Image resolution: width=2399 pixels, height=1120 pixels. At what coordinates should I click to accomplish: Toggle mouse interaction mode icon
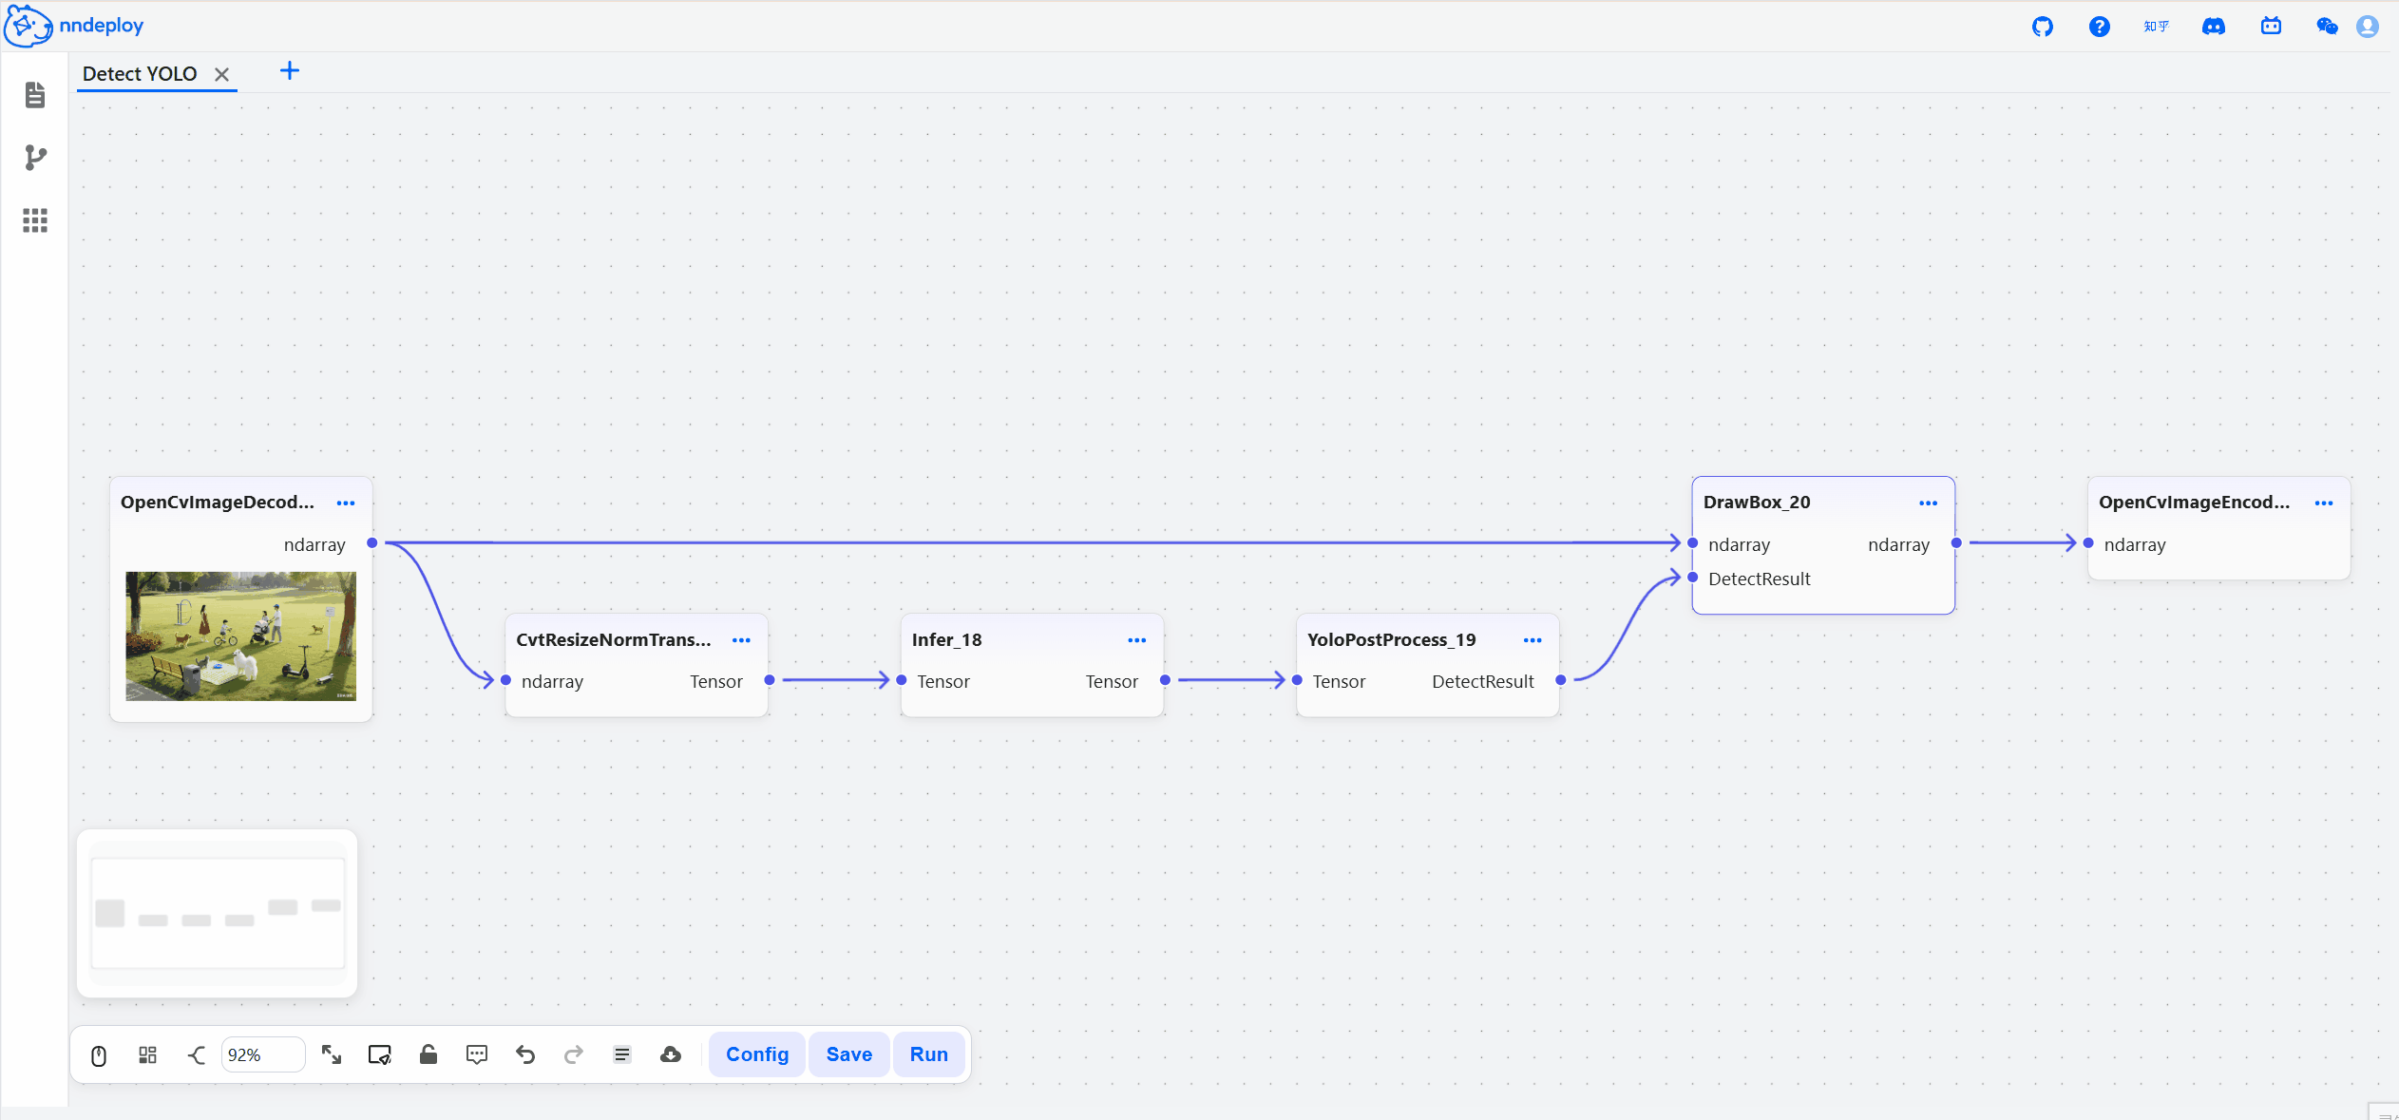(99, 1055)
